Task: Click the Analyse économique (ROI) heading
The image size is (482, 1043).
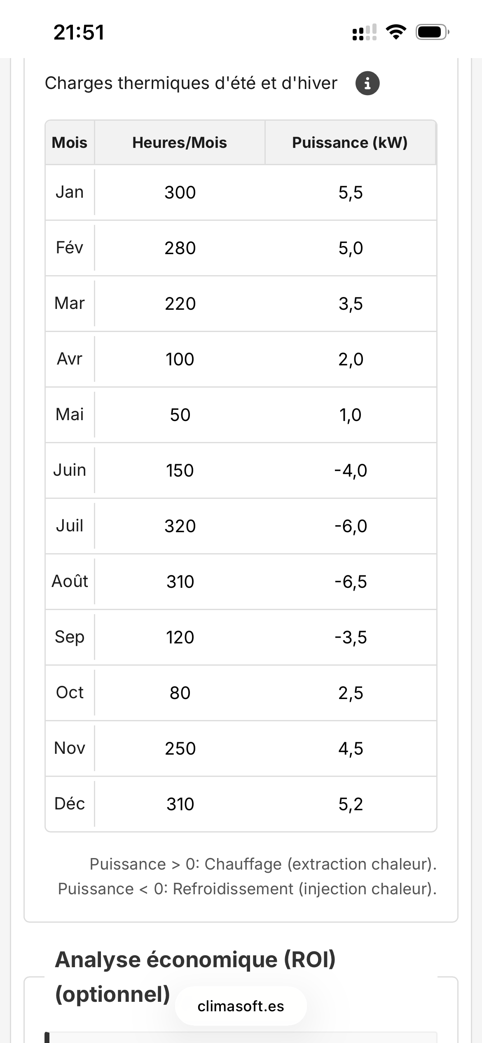Action: [x=195, y=960]
